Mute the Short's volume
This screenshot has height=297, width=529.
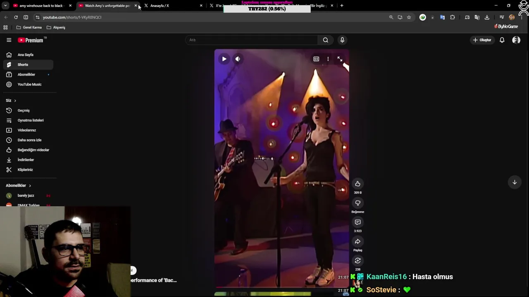pyautogui.click(x=238, y=59)
